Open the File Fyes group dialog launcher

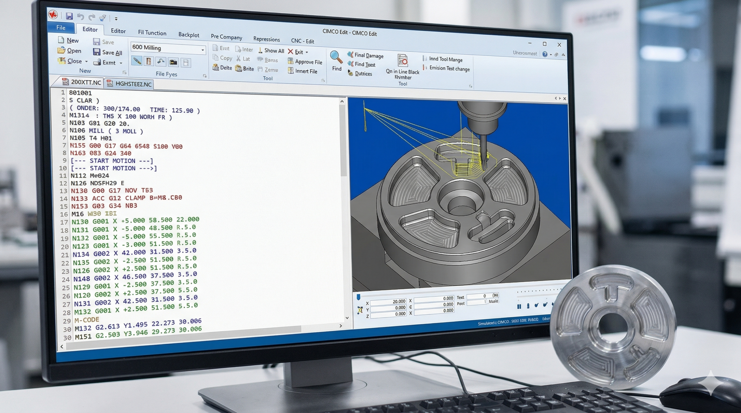[x=205, y=76]
